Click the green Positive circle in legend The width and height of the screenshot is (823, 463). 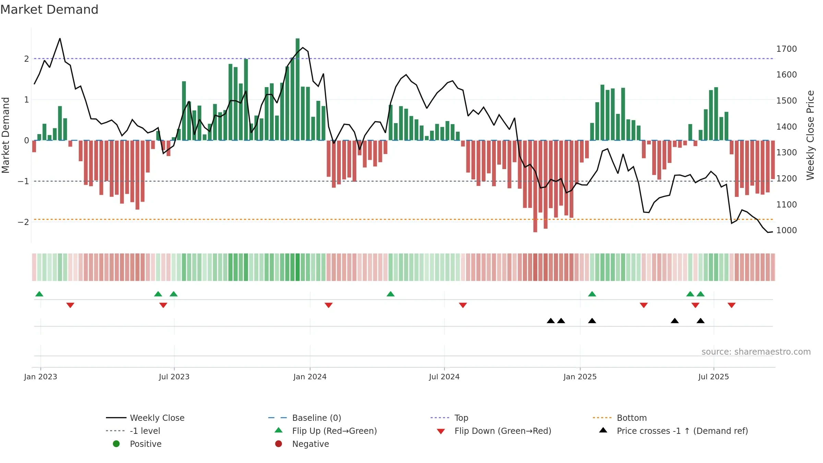pos(116,444)
